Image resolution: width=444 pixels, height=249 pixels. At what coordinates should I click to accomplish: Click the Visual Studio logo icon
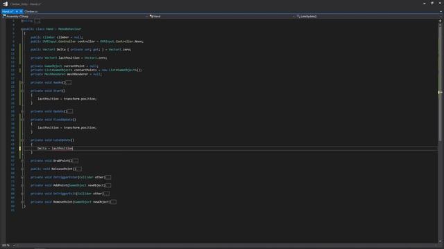(x=5, y=4)
